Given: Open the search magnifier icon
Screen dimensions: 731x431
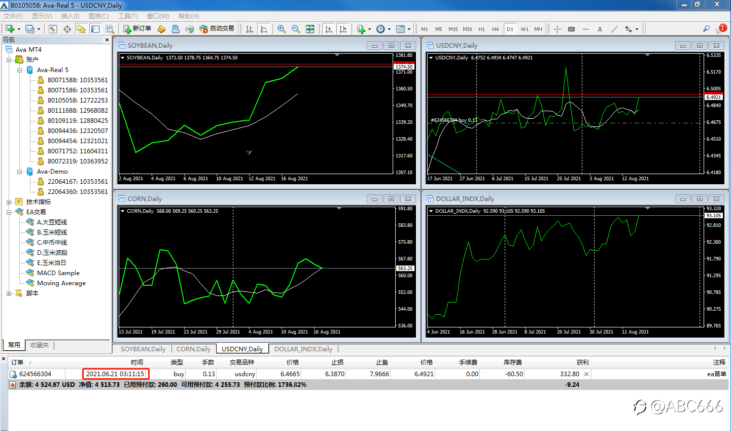Looking at the screenshot, I should point(706,29).
